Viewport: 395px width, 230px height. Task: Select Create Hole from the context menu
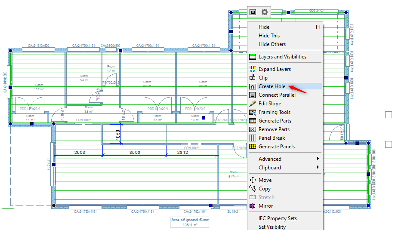272,86
